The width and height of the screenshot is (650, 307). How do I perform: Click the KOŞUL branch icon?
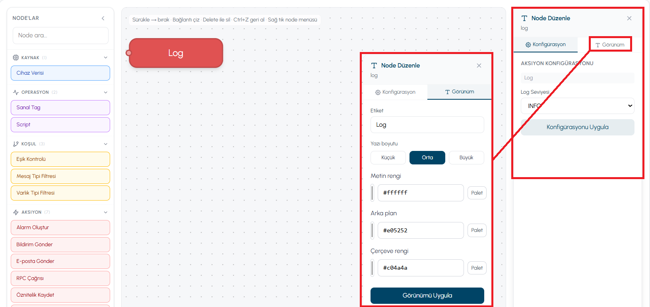pos(16,144)
